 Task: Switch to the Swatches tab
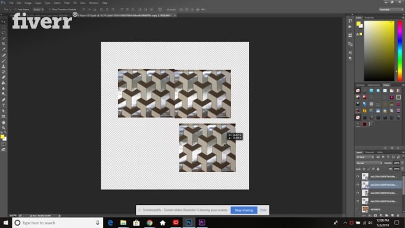369,17
